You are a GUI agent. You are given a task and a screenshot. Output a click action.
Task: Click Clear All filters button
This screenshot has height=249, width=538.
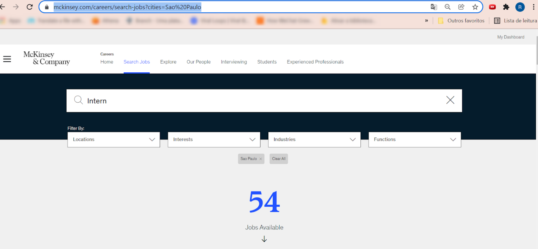pos(279,159)
